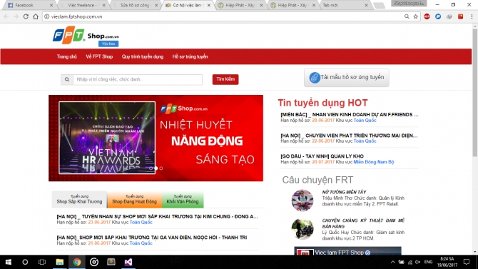Open Hồ sơ trúng tuyển menu item
The width and height of the screenshot is (478, 269).
(x=190, y=57)
